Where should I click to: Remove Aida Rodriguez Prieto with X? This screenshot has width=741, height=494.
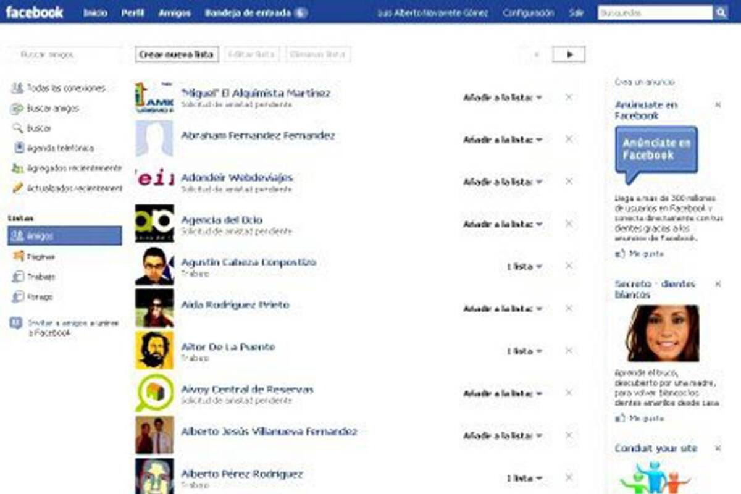click(569, 308)
